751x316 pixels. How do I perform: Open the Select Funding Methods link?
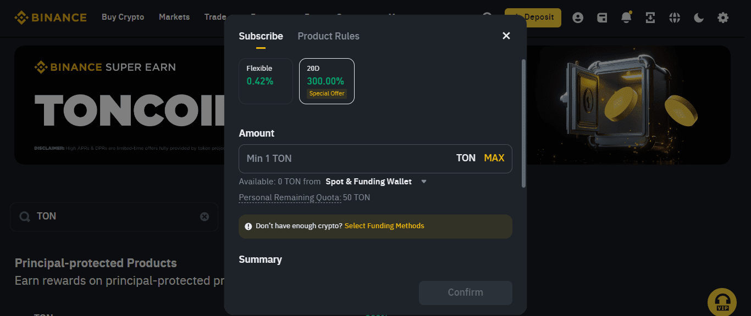384,226
